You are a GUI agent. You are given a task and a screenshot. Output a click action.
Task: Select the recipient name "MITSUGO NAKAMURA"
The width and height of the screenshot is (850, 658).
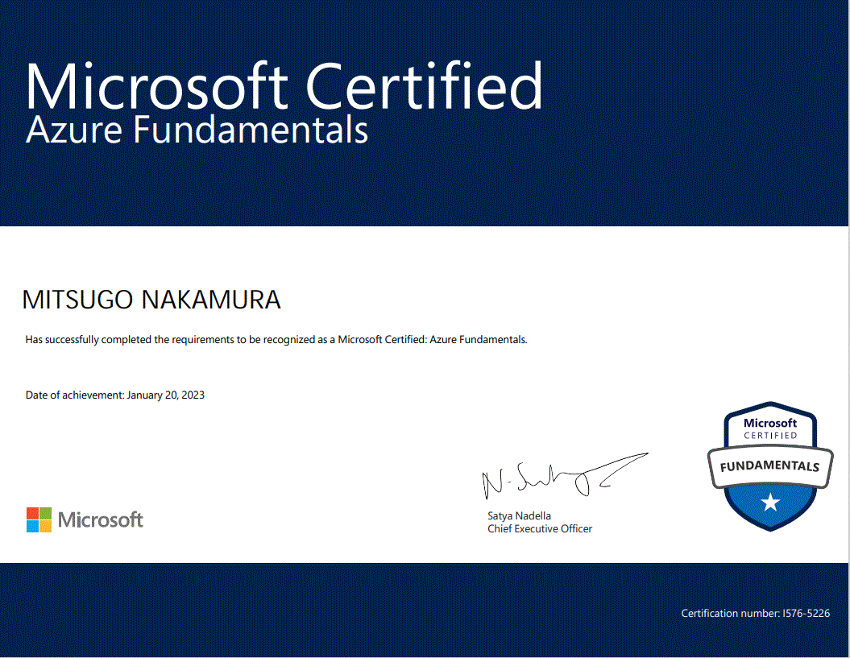pyautogui.click(x=151, y=300)
